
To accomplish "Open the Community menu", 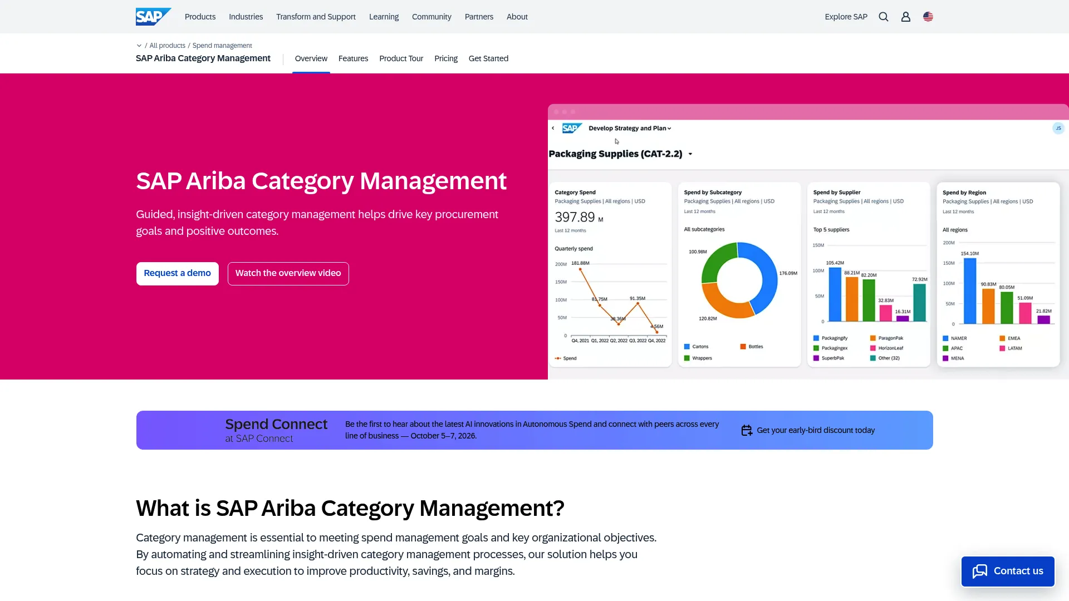I will click(x=431, y=17).
